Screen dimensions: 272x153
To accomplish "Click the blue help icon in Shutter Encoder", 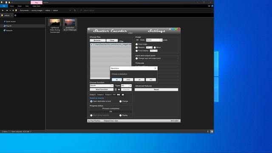I will 173,29.
